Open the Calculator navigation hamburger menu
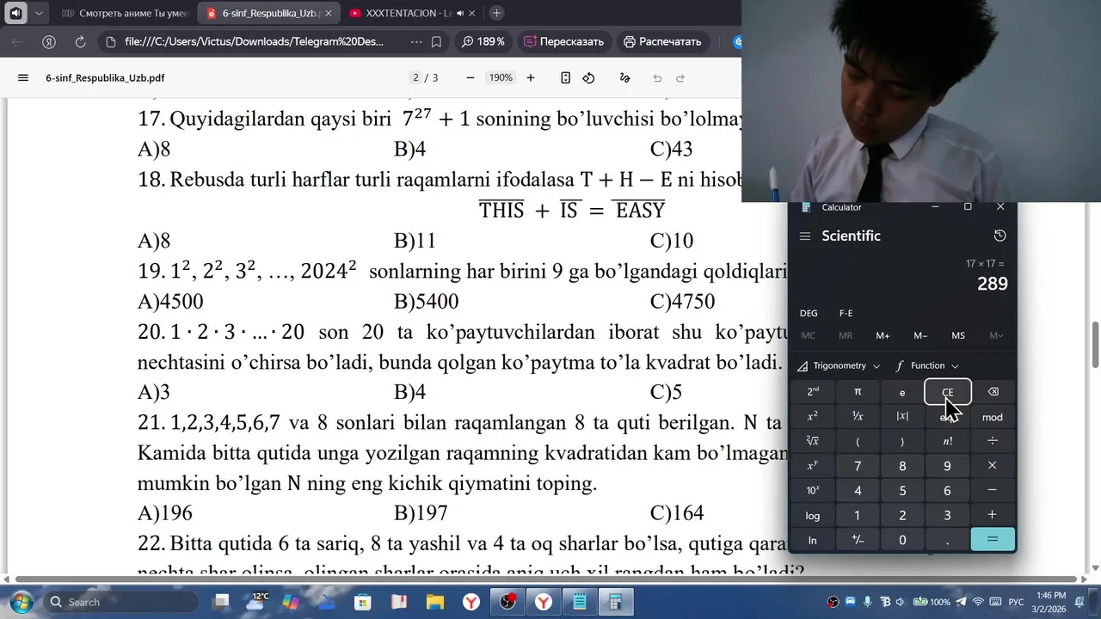This screenshot has width=1101, height=619. 805,236
